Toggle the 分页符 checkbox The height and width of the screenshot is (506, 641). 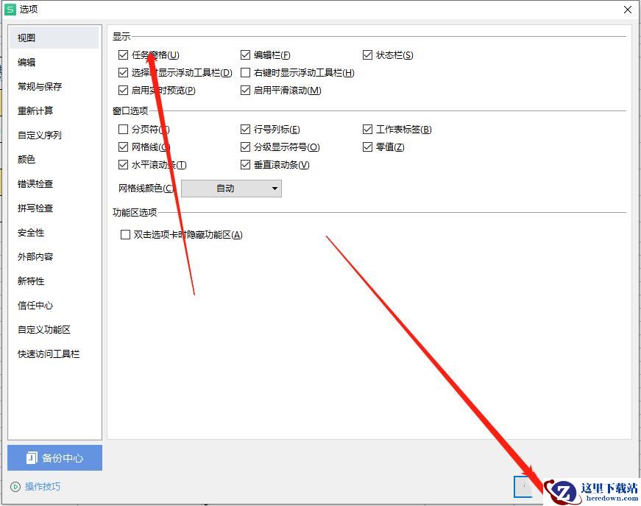point(123,129)
